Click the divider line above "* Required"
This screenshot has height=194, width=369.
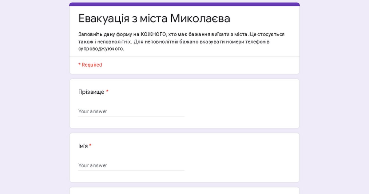(184, 57)
